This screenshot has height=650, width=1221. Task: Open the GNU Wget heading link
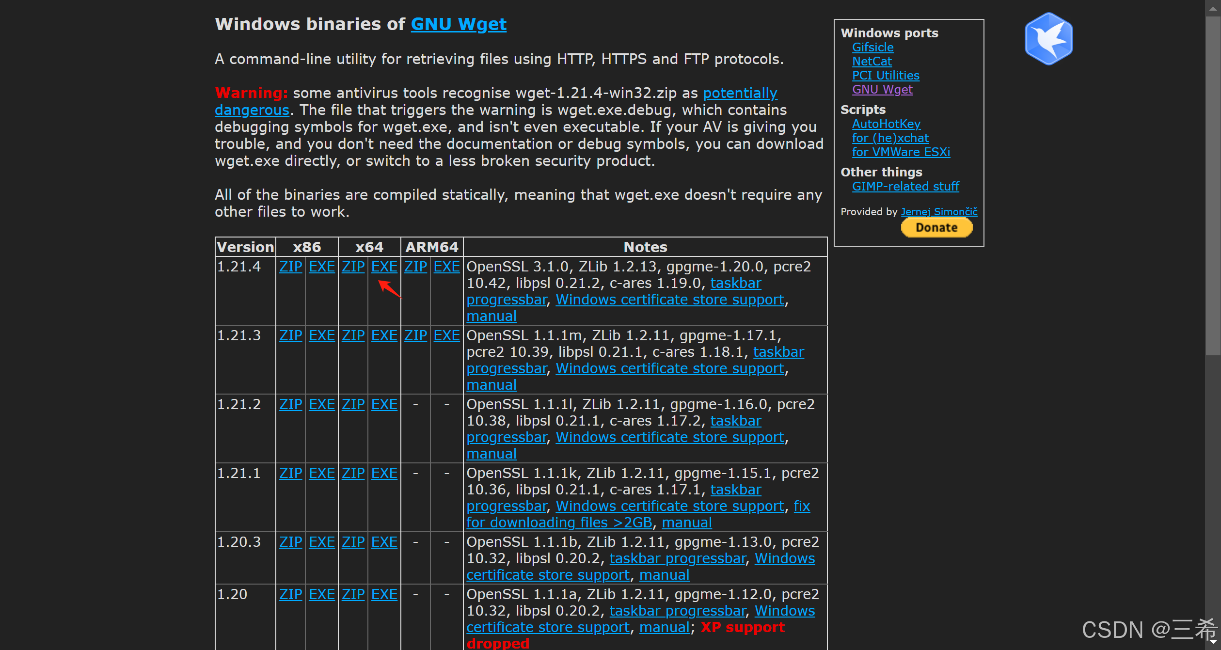[x=458, y=24]
